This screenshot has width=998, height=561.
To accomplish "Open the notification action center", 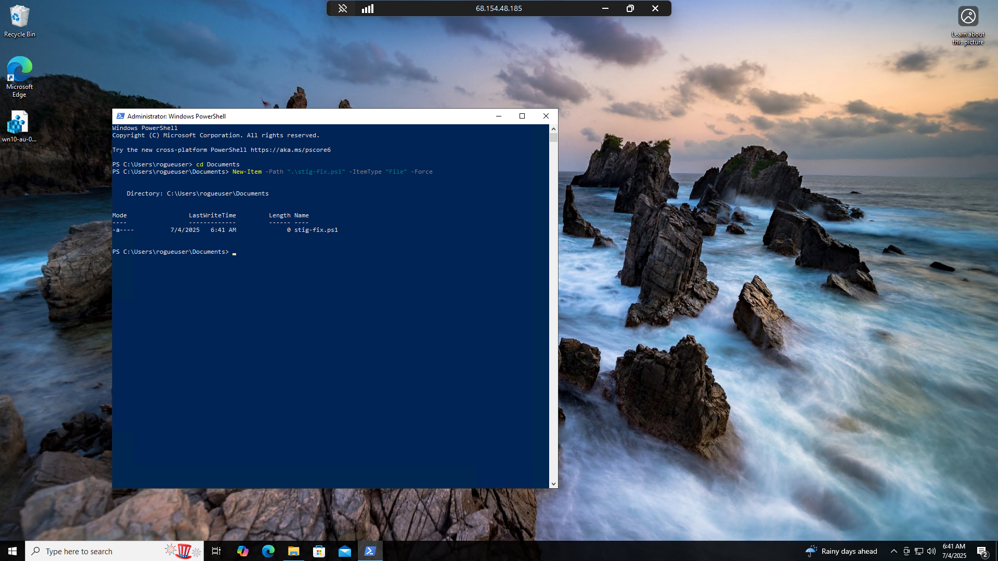I will click(982, 551).
